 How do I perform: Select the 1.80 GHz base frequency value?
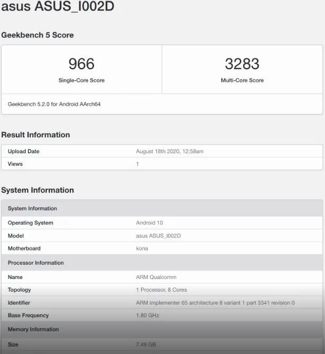tap(148, 315)
